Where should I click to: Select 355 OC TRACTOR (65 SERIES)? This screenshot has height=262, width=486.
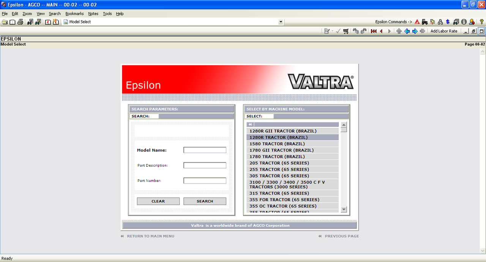coord(292,206)
